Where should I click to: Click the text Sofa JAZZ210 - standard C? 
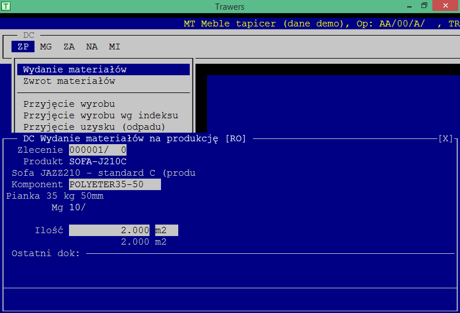(83, 173)
